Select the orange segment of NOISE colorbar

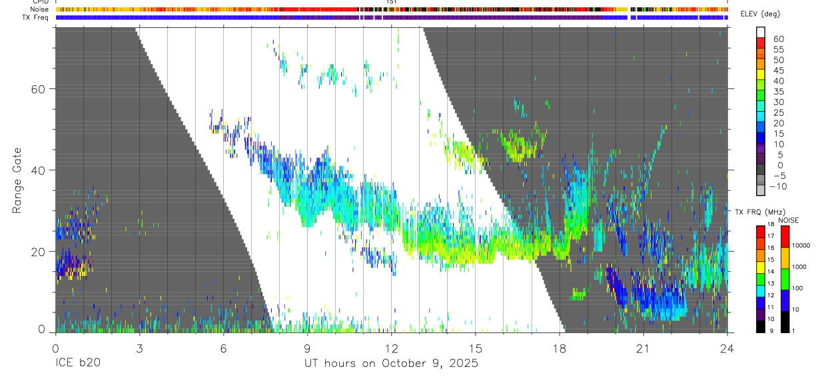point(785,257)
